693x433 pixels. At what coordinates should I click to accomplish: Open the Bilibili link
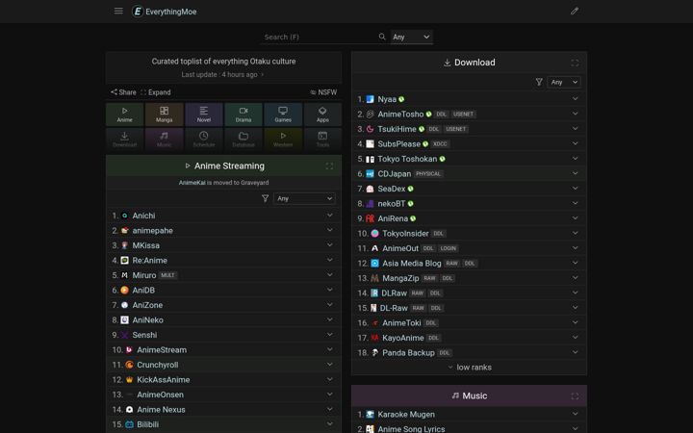pyautogui.click(x=147, y=424)
